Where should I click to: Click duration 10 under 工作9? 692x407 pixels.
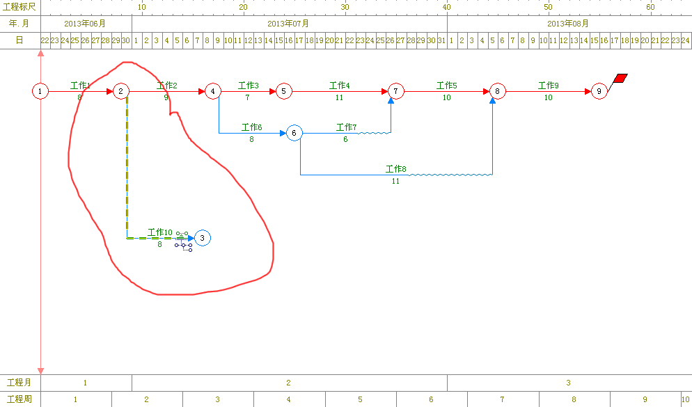548,97
